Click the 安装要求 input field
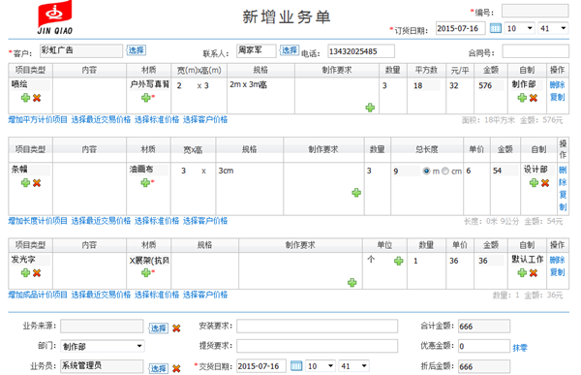The image size is (581, 375). [318, 326]
